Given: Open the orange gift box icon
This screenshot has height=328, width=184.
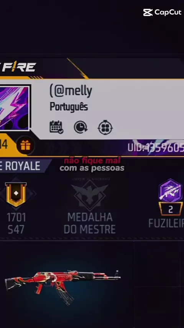Looking at the screenshot, I should click(25, 146).
